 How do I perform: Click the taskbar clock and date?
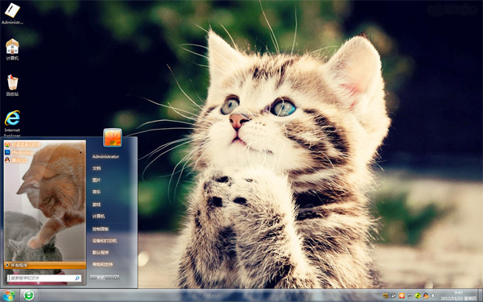point(458,296)
